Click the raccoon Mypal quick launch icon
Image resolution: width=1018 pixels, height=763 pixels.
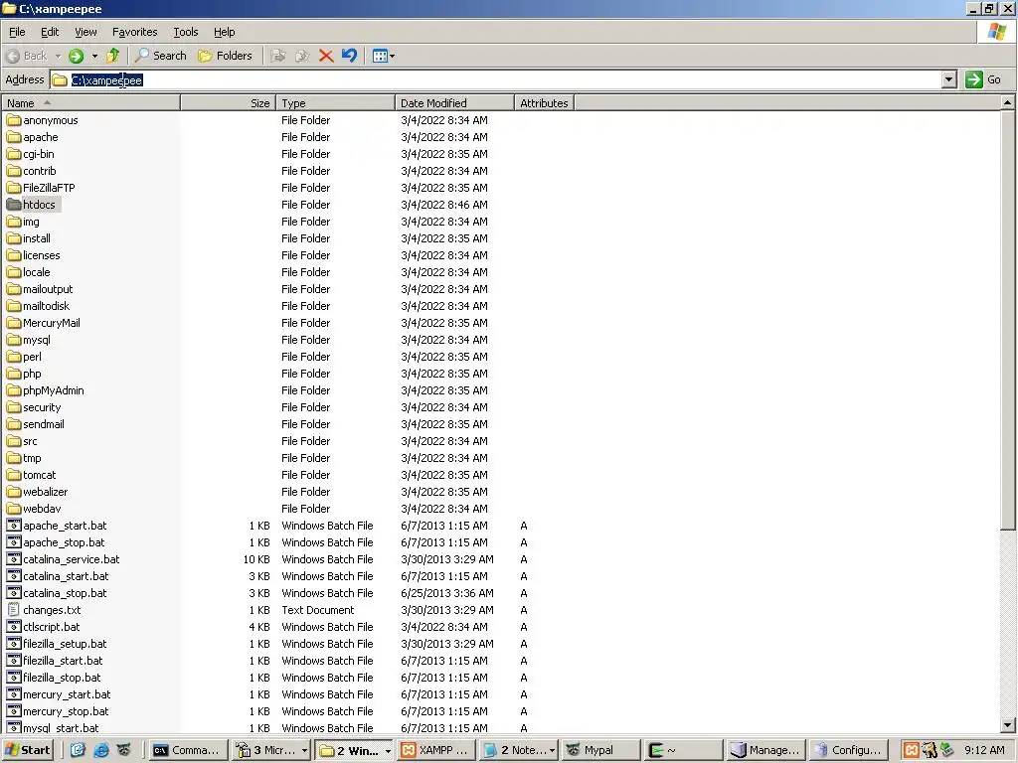click(123, 750)
